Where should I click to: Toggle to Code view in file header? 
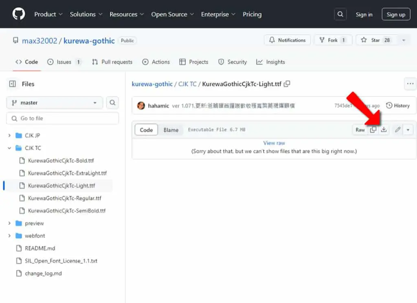point(146,130)
